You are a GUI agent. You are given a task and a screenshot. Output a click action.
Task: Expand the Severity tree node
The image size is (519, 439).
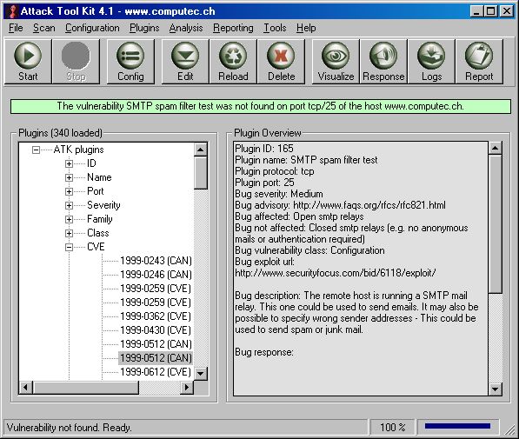pos(69,205)
